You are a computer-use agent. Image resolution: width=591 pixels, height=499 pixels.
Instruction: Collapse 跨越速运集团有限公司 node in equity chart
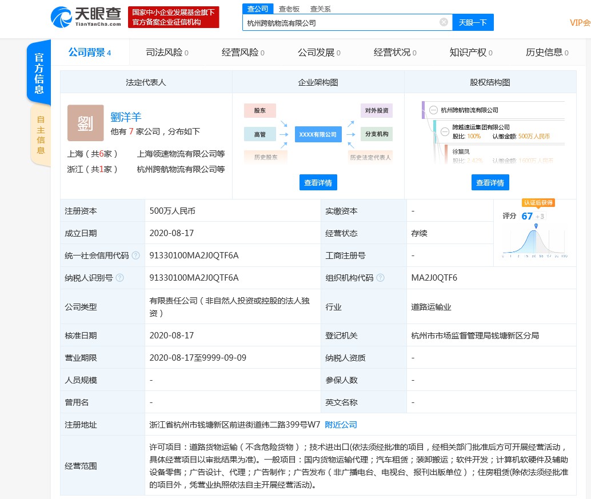[445, 131]
